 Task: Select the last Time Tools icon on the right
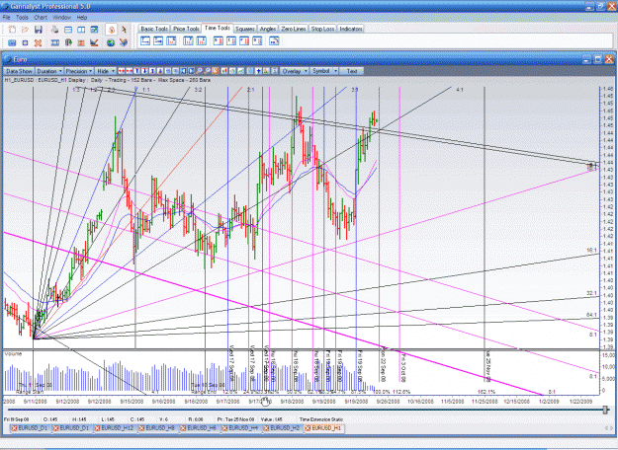click(x=274, y=40)
